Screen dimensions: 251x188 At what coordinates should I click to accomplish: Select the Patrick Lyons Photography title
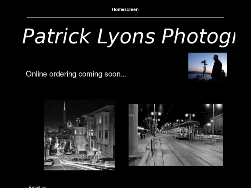[128, 37]
